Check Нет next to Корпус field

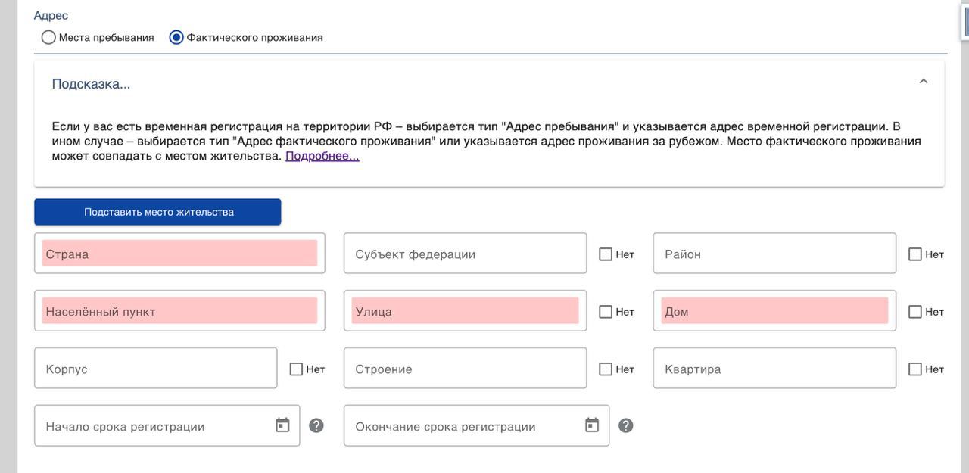(x=296, y=369)
